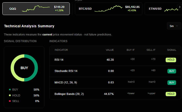Click the BUY label inside the donut chart
This screenshot has width=182, height=112.
click(x=24, y=68)
